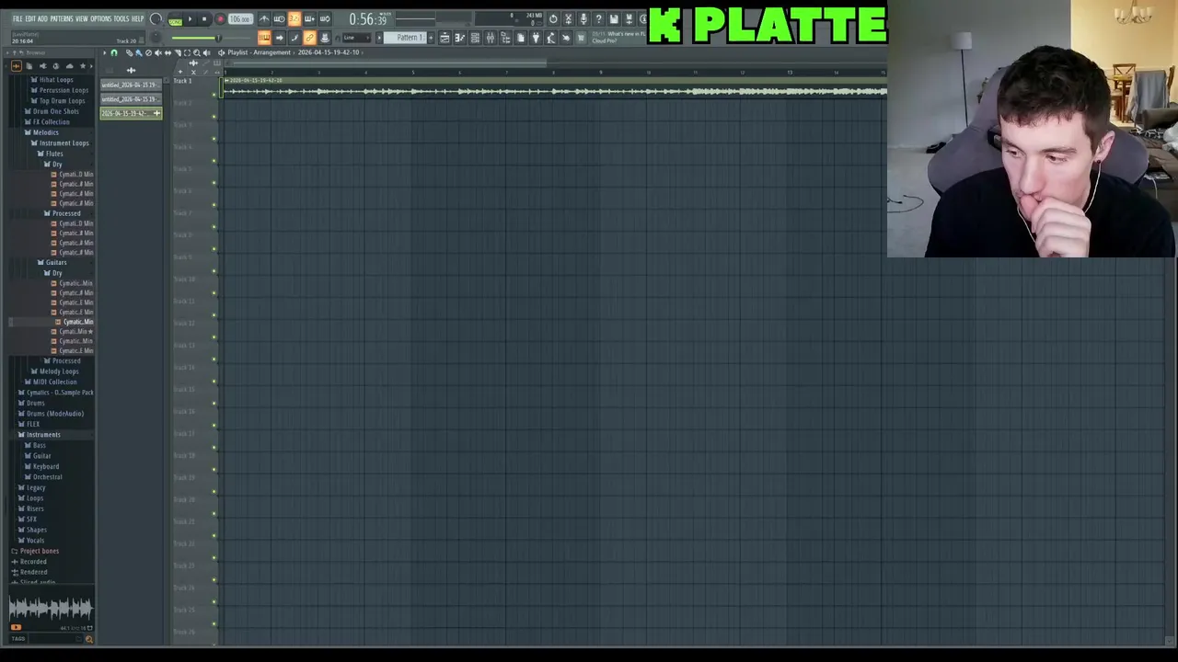Open the PATTERNS menu
This screenshot has width=1178, height=662.
click(62, 18)
